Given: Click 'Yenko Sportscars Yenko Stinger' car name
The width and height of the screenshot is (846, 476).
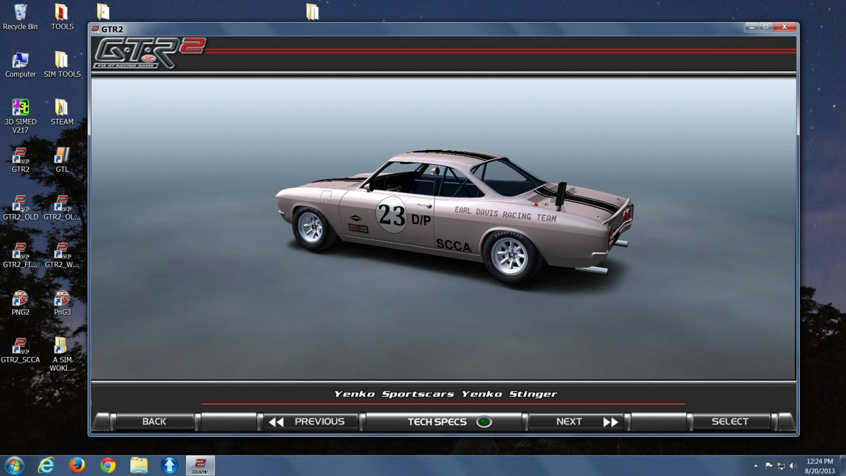Looking at the screenshot, I should [445, 394].
